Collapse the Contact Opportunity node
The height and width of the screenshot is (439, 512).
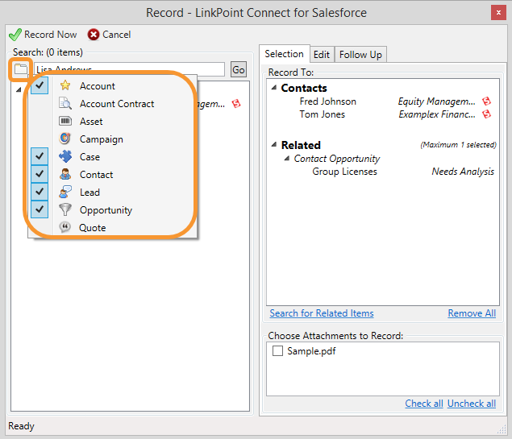287,159
